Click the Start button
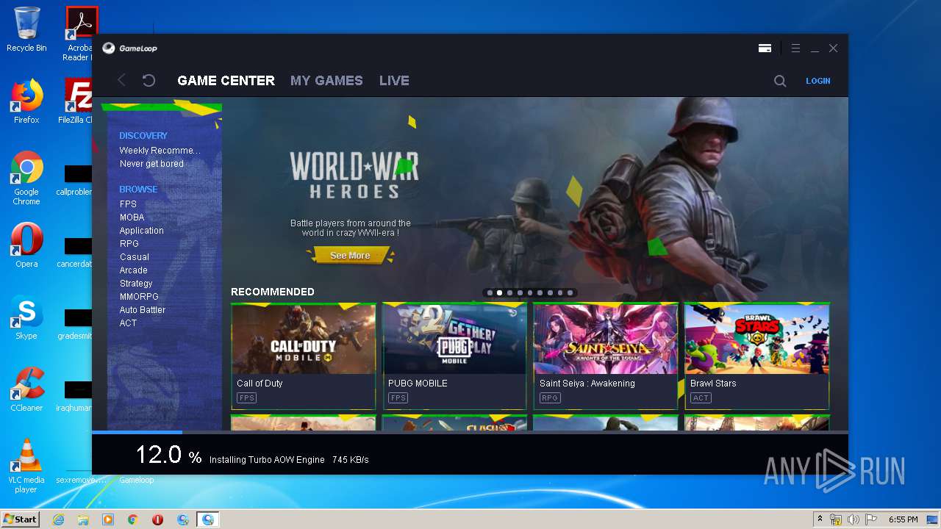Viewport: 941px width, 529px height. 20,519
